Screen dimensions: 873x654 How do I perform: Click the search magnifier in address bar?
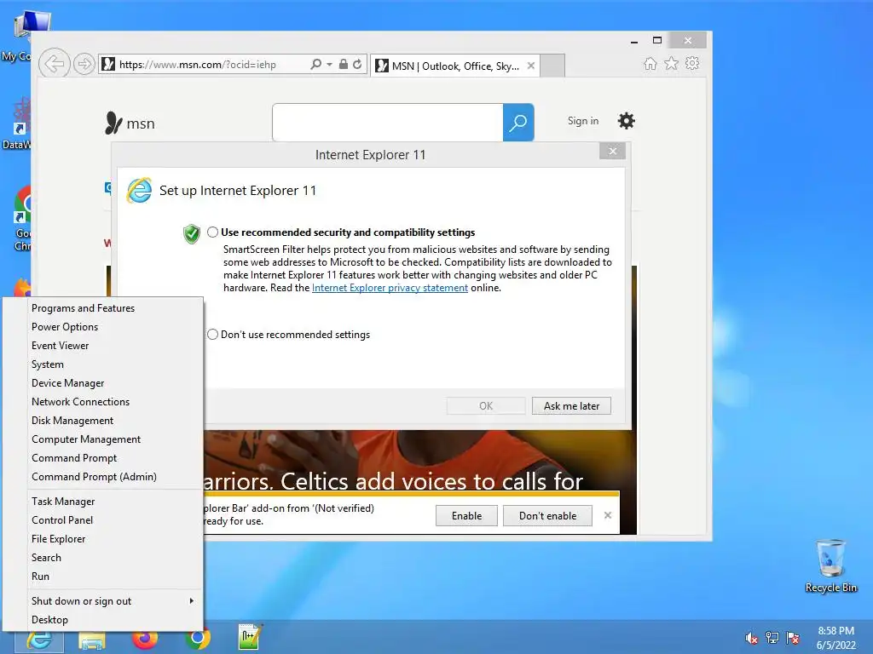315,64
